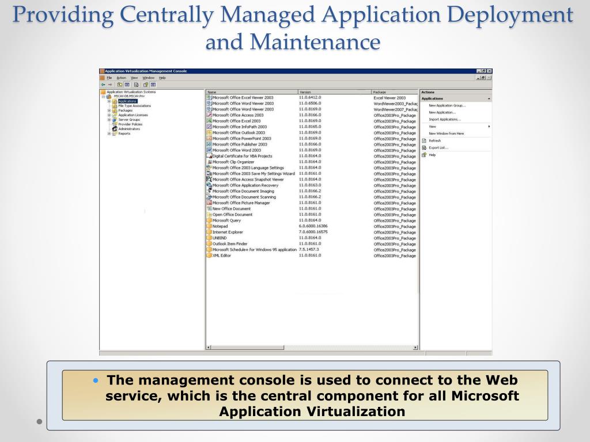This screenshot has width=590, height=442.
Task: Click the Microsoft Office Publisher 2003 icon
Action: (x=209, y=144)
